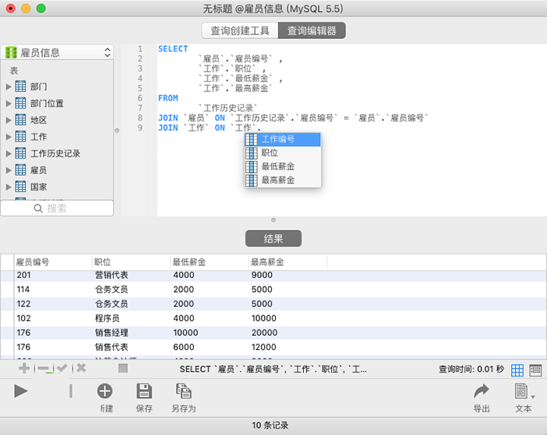
Task: Sort by 最低薪金 column header
Action: (x=209, y=262)
